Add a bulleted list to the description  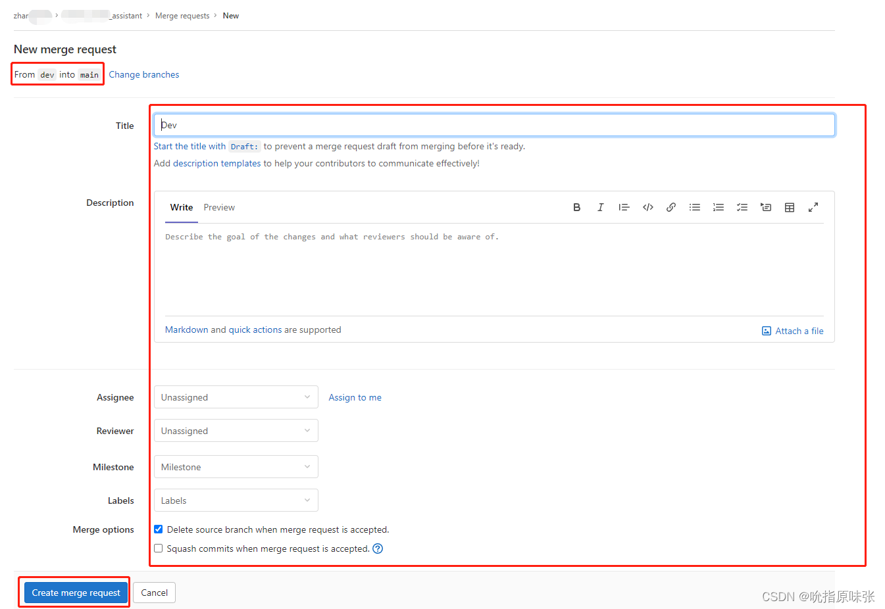point(694,207)
